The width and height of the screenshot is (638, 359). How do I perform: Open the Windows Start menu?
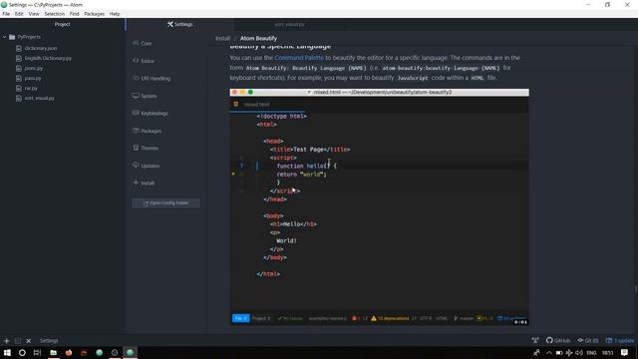pos(7,352)
